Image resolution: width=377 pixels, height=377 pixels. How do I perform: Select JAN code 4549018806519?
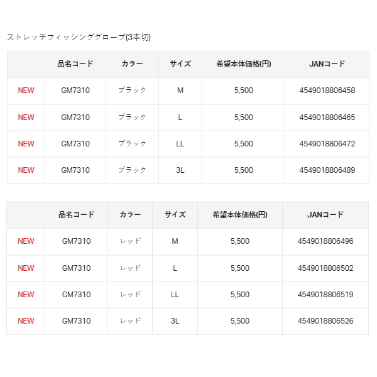326,295
